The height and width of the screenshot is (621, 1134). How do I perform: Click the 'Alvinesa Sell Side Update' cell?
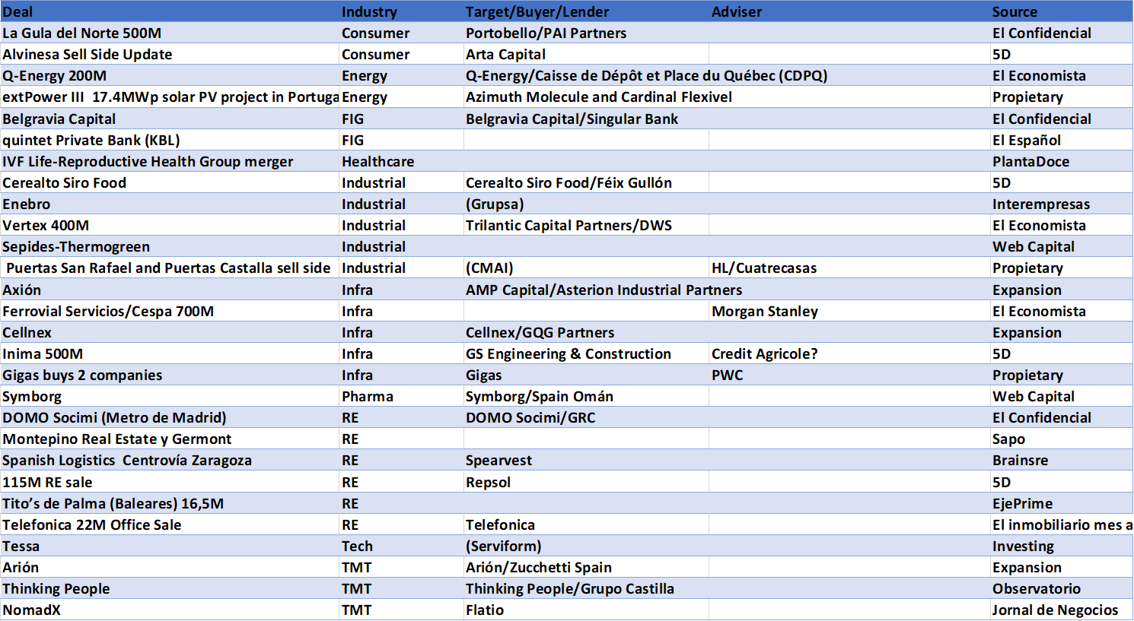[170, 54]
